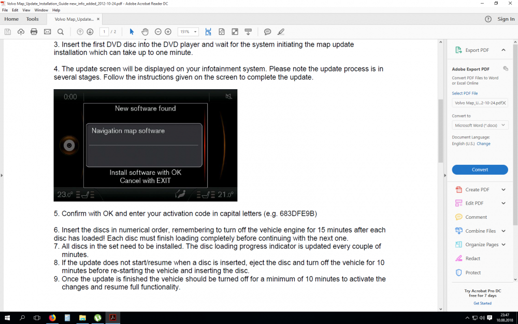Send file by email envelope icon

47,32
